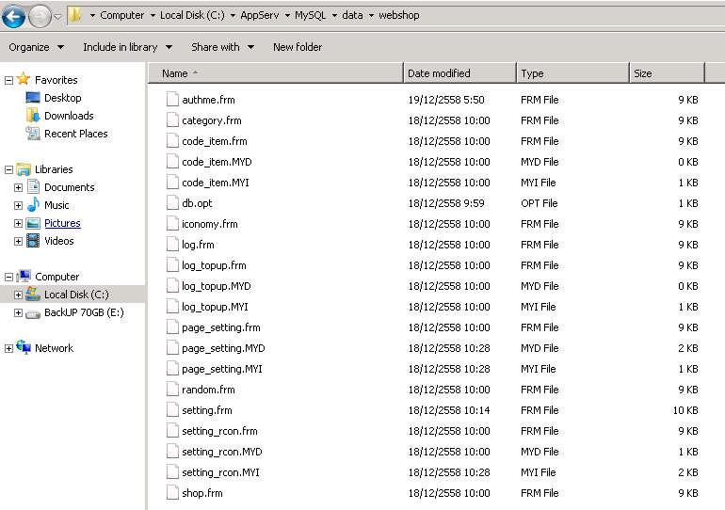This screenshot has width=725, height=510.
Task: Open the Share with menu
Action: click(223, 47)
